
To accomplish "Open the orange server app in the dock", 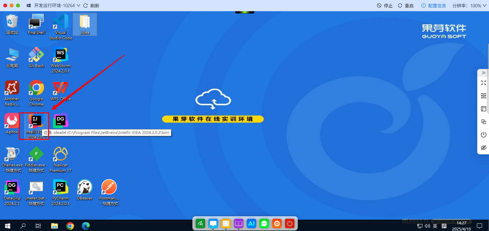I will coord(226,224).
